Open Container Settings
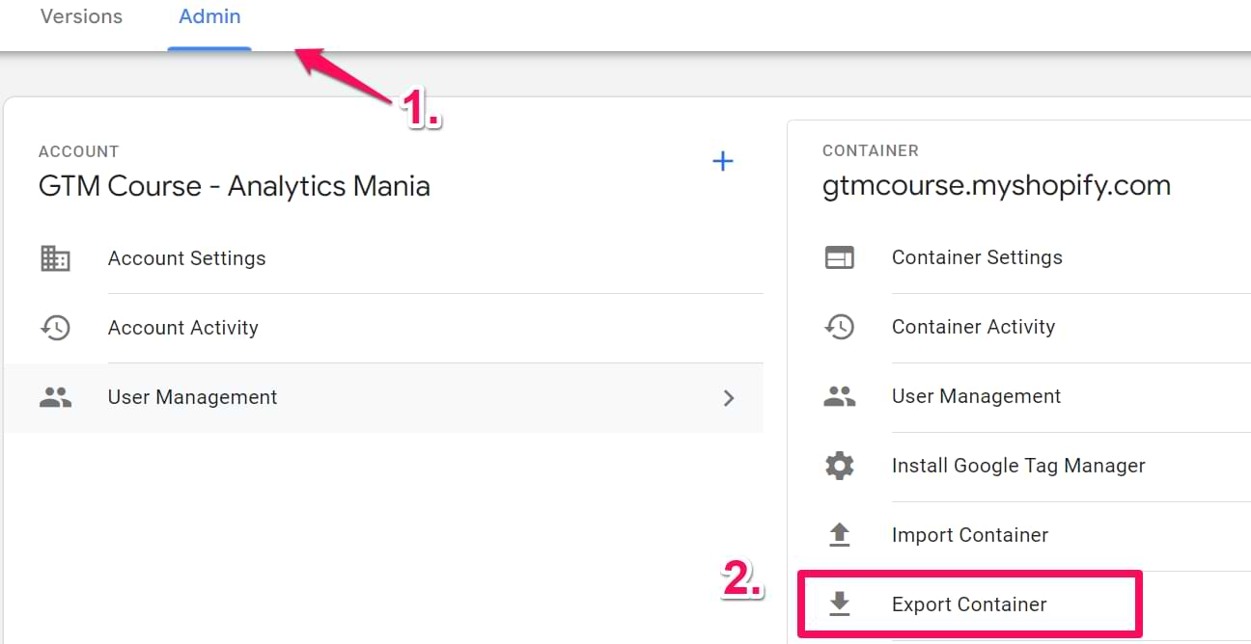1251x644 pixels. coord(977,257)
